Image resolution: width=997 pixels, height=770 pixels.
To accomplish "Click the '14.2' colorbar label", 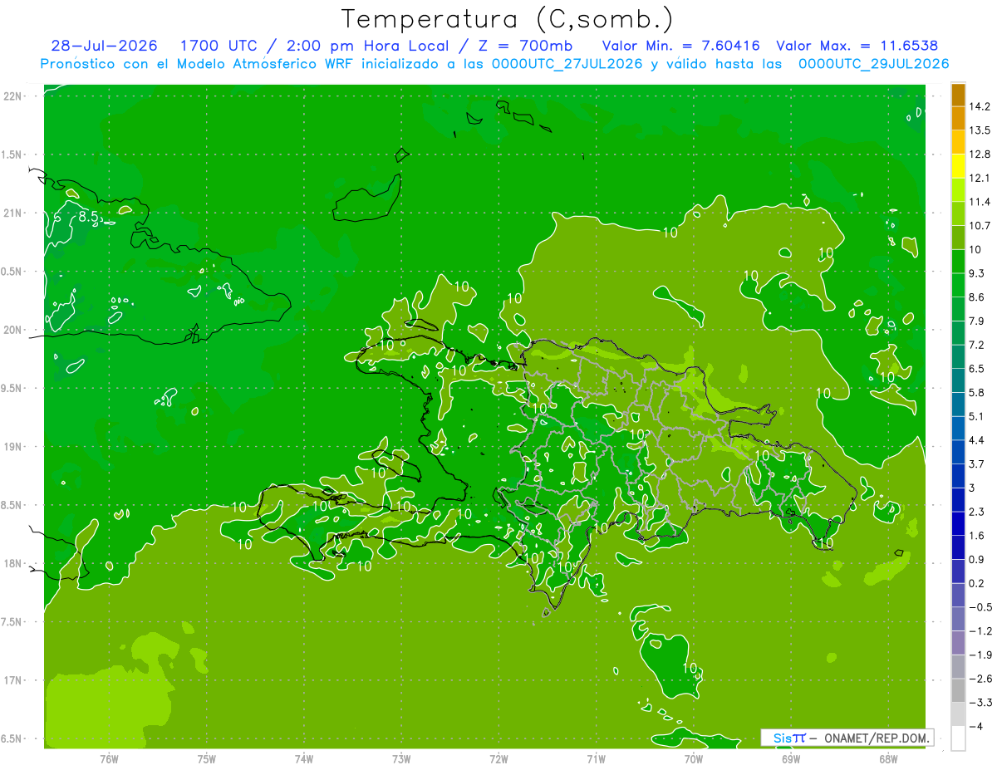I will 980,106.
